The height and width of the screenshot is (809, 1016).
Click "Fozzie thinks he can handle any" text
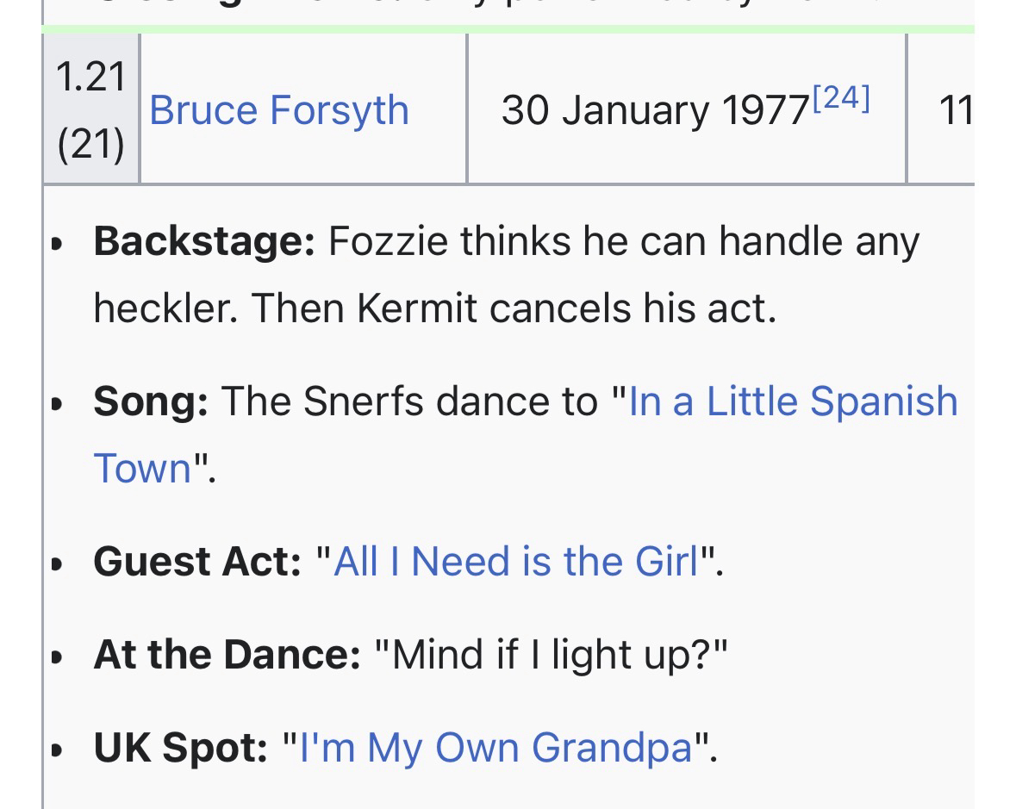coord(623,241)
